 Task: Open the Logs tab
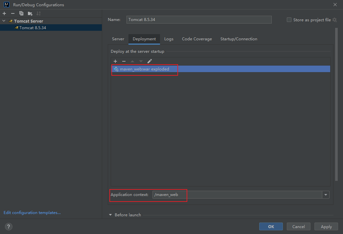click(169, 39)
